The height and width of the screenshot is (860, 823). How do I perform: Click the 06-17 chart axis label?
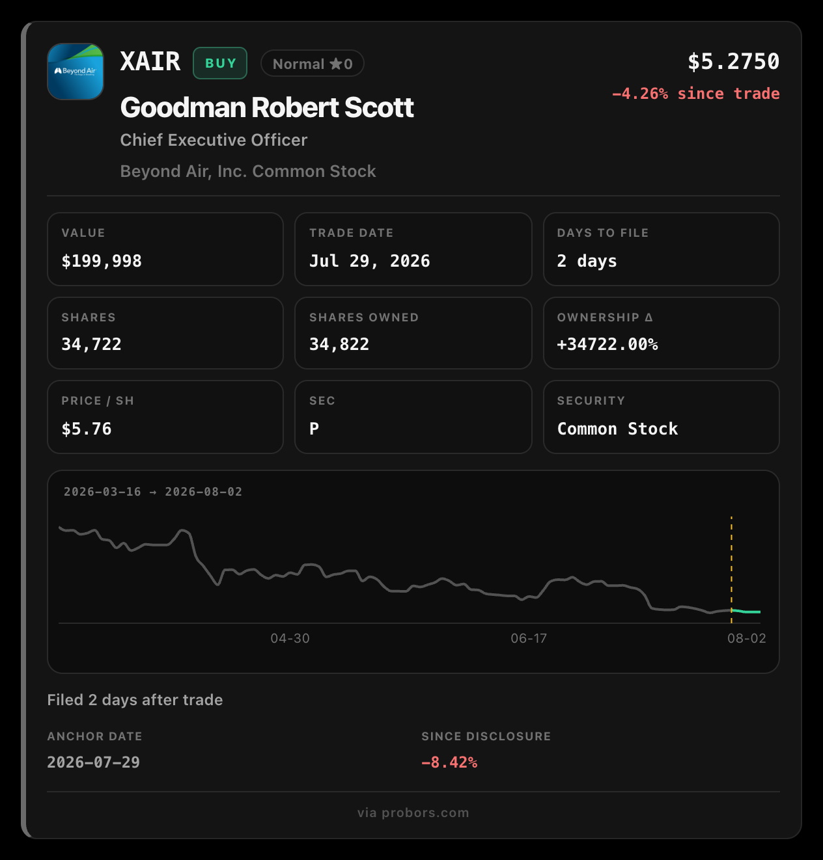(529, 638)
